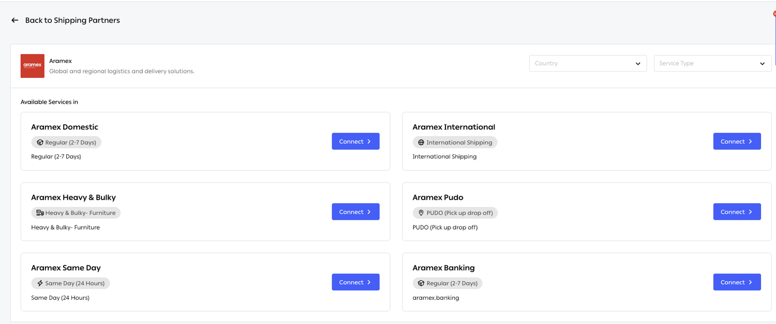Click the box icon in Aramex Banking tag
The image size is (776, 324).
(x=421, y=283)
